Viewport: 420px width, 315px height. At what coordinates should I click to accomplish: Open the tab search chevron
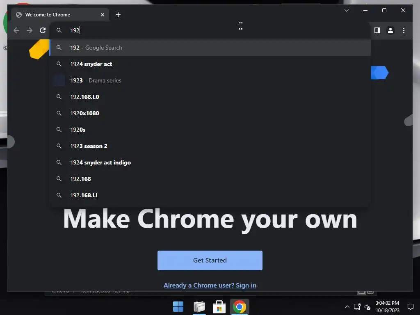[346, 10]
